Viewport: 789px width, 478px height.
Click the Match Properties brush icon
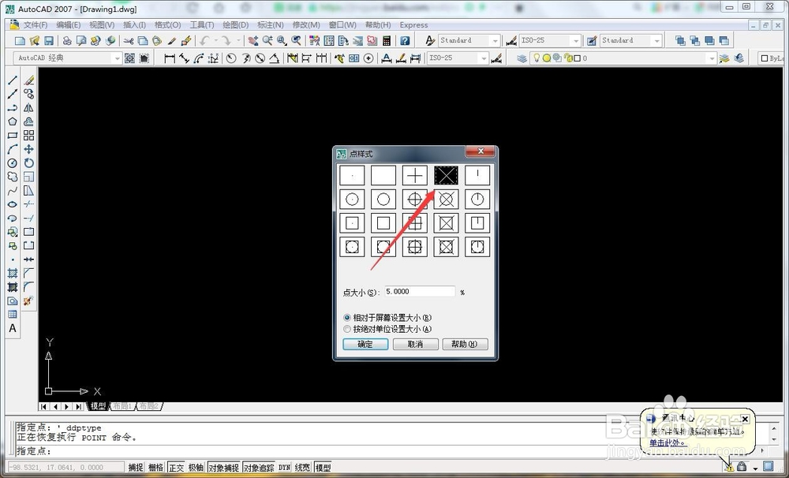click(171, 41)
